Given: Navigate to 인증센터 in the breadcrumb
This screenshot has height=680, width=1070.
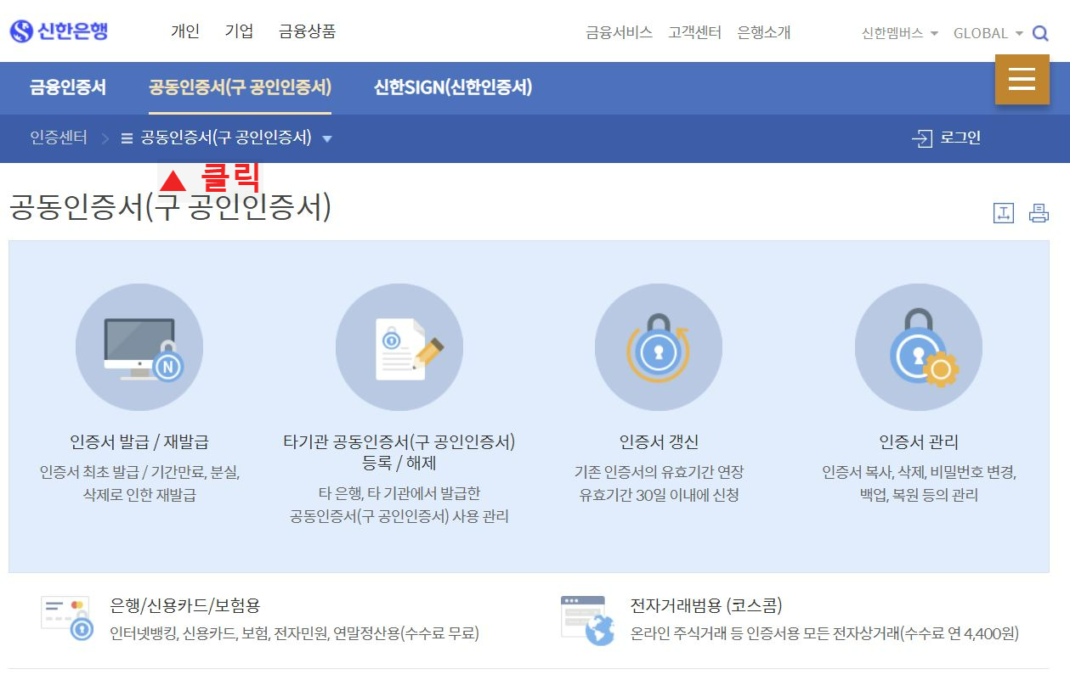Looking at the screenshot, I should [x=57, y=138].
